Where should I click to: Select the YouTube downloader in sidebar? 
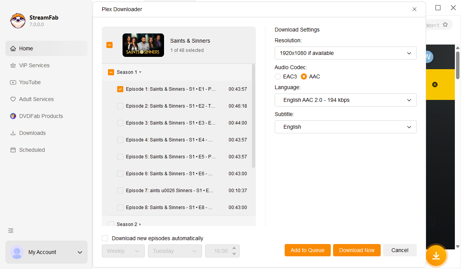[31, 82]
